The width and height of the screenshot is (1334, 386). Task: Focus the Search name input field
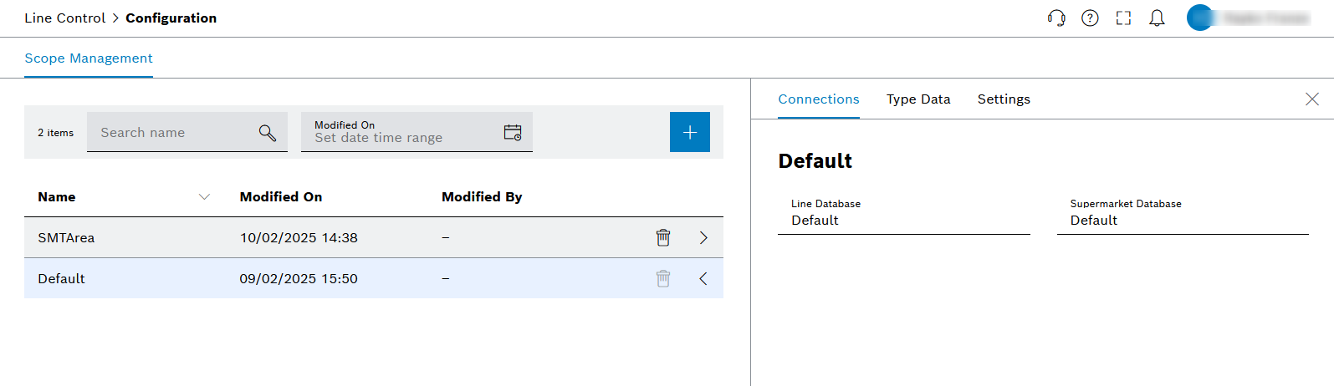[x=173, y=133]
